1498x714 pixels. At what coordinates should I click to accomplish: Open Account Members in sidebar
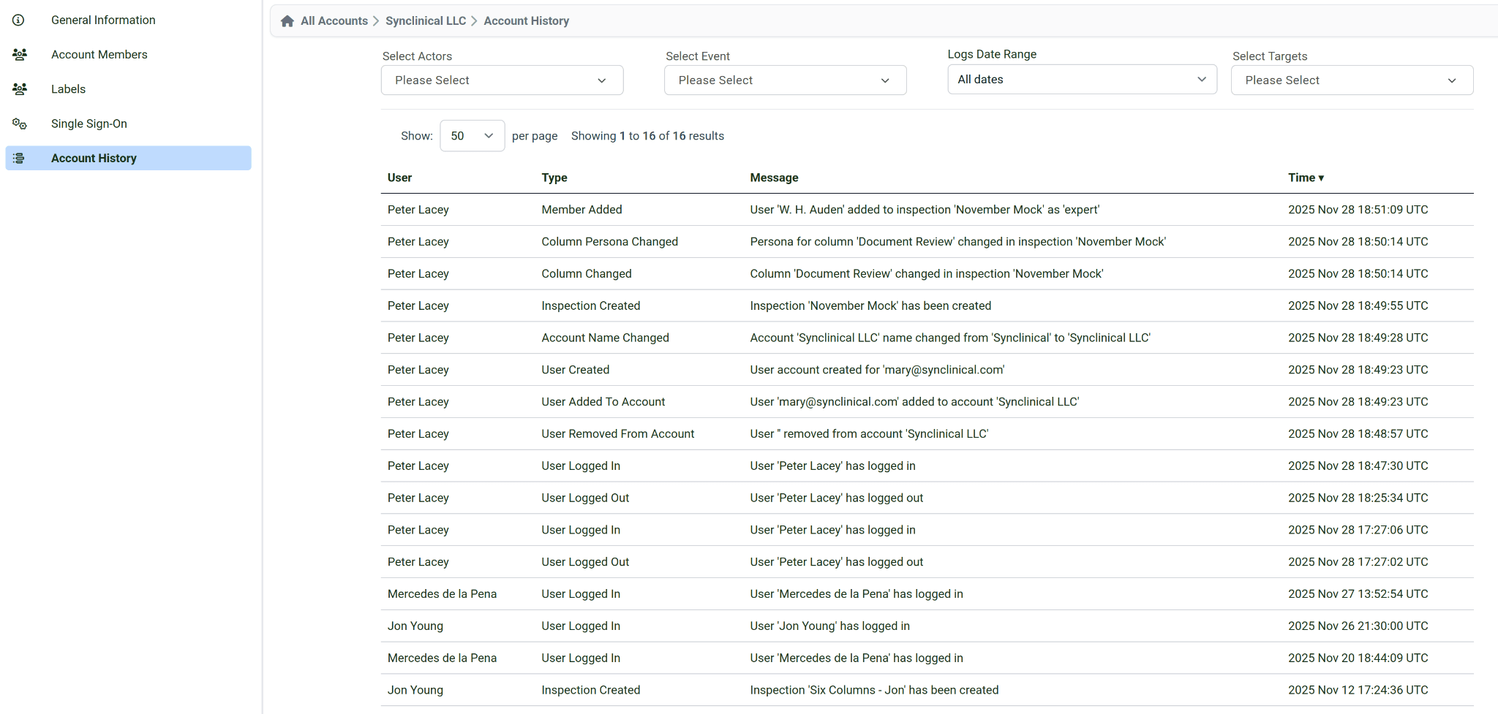click(99, 55)
